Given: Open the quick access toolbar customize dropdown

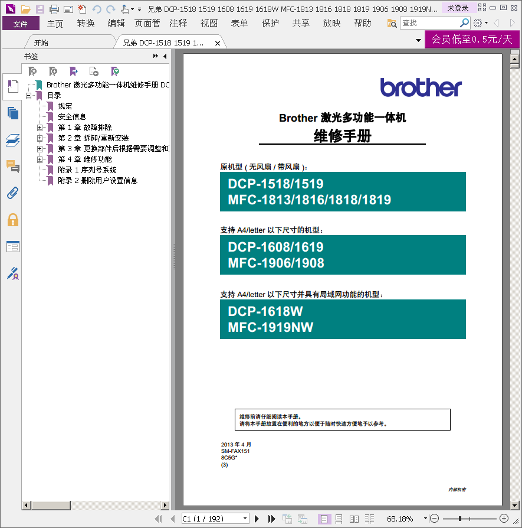Looking at the screenshot, I should click(x=140, y=9).
